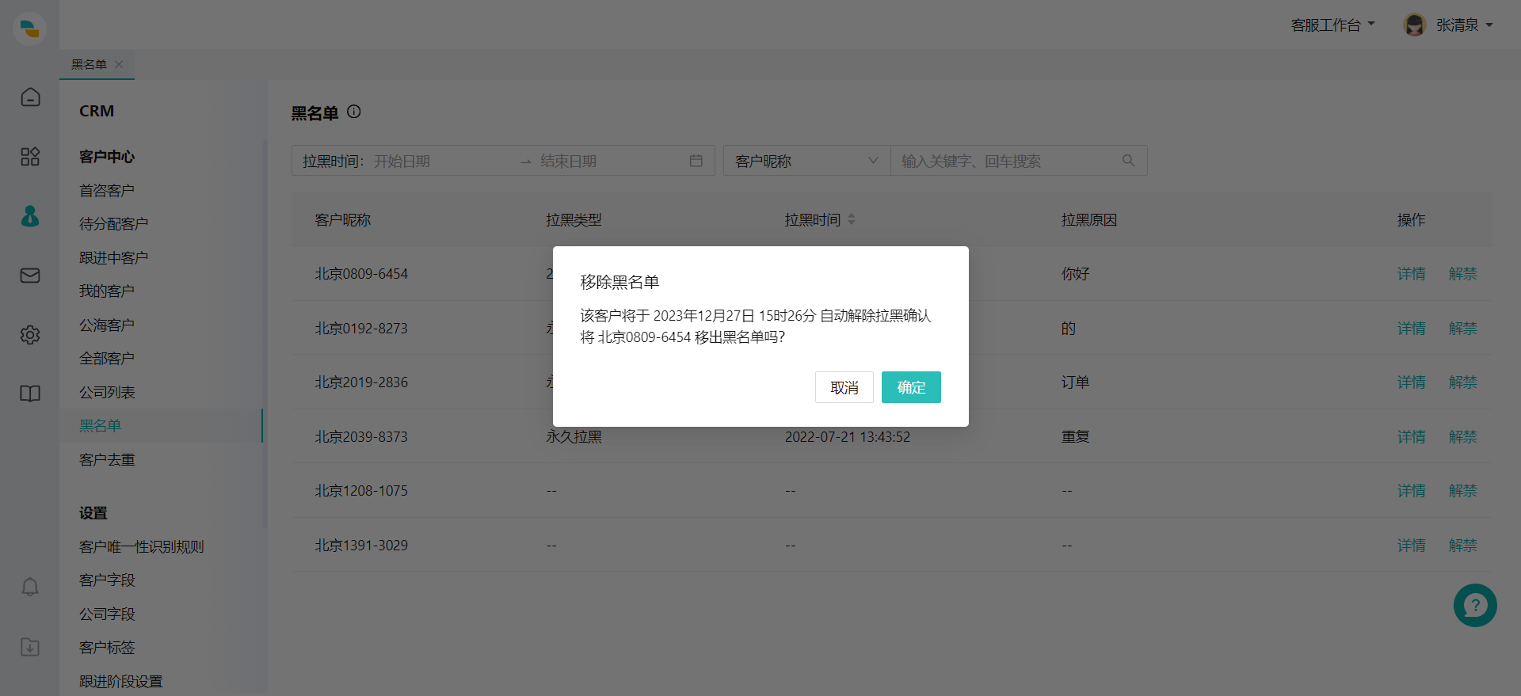
Task: Click the 拉黑类型 column header
Action: pos(574,219)
